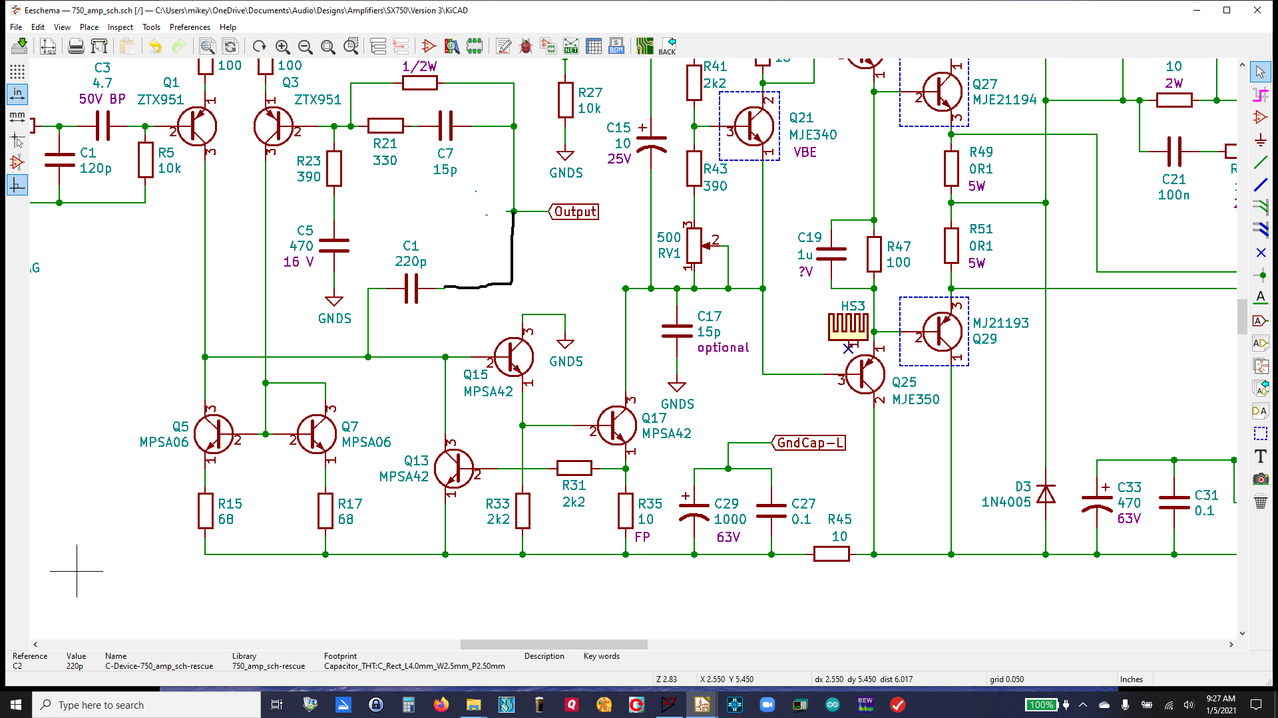The height and width of the screenshot is (718, 1278).
Task: Select add bitmap image tool
Action: (x=1260, y=479)
